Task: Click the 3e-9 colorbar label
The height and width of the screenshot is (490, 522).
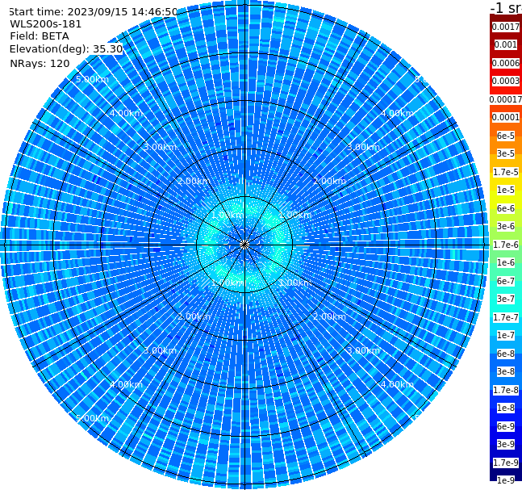Action: coord(506,444)
